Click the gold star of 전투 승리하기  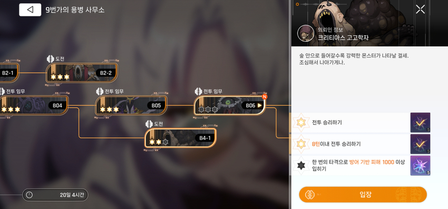pos(301,122)
